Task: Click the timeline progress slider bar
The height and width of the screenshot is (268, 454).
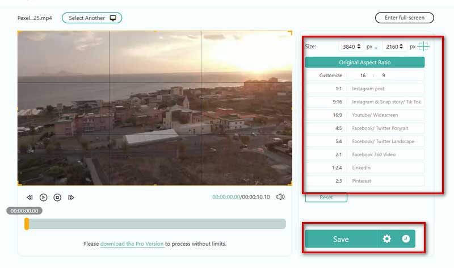Action: click(x=156, y=224)
